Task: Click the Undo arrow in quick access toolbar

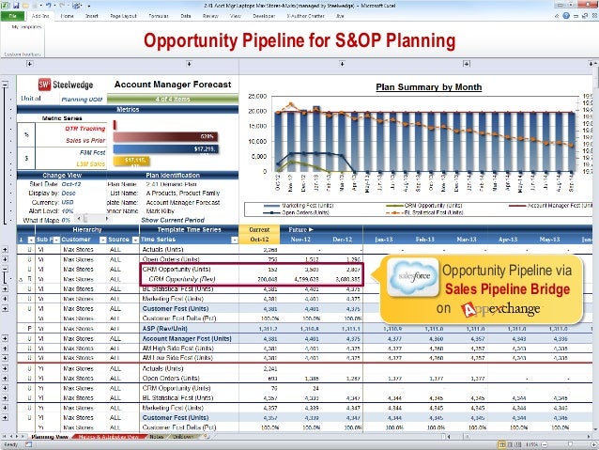Action: 49,6
